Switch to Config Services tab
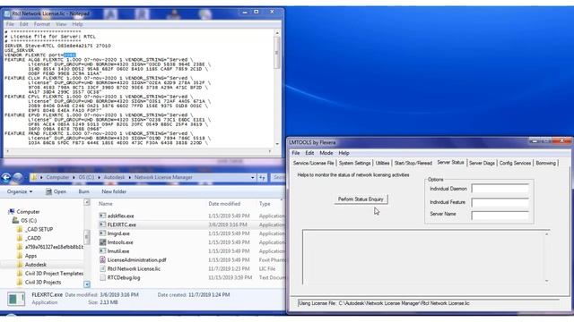Viewport: 574px width, 322px height. point(515,163)
